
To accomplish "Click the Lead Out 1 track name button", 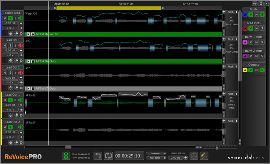I will point(12,94).
